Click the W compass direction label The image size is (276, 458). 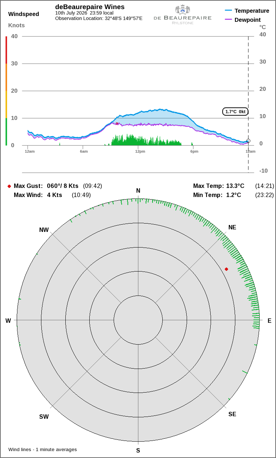click(x=8, y=321)
